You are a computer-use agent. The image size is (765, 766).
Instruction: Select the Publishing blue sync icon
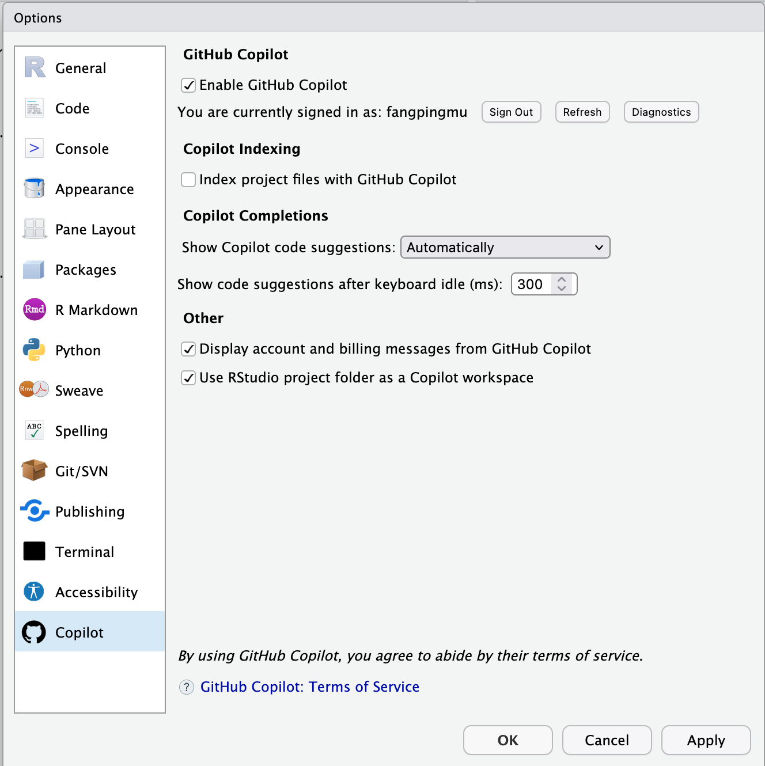coord(35,511)
